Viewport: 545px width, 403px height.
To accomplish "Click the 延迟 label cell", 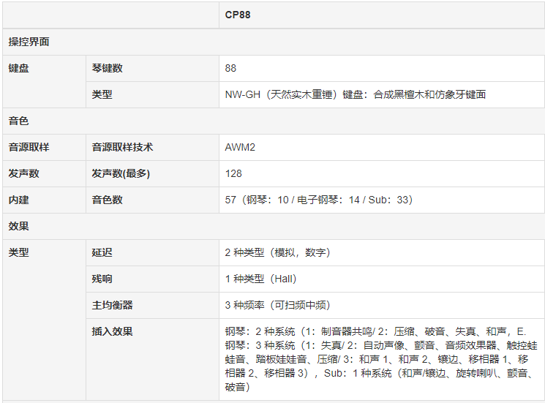I will tap(102, 252).
